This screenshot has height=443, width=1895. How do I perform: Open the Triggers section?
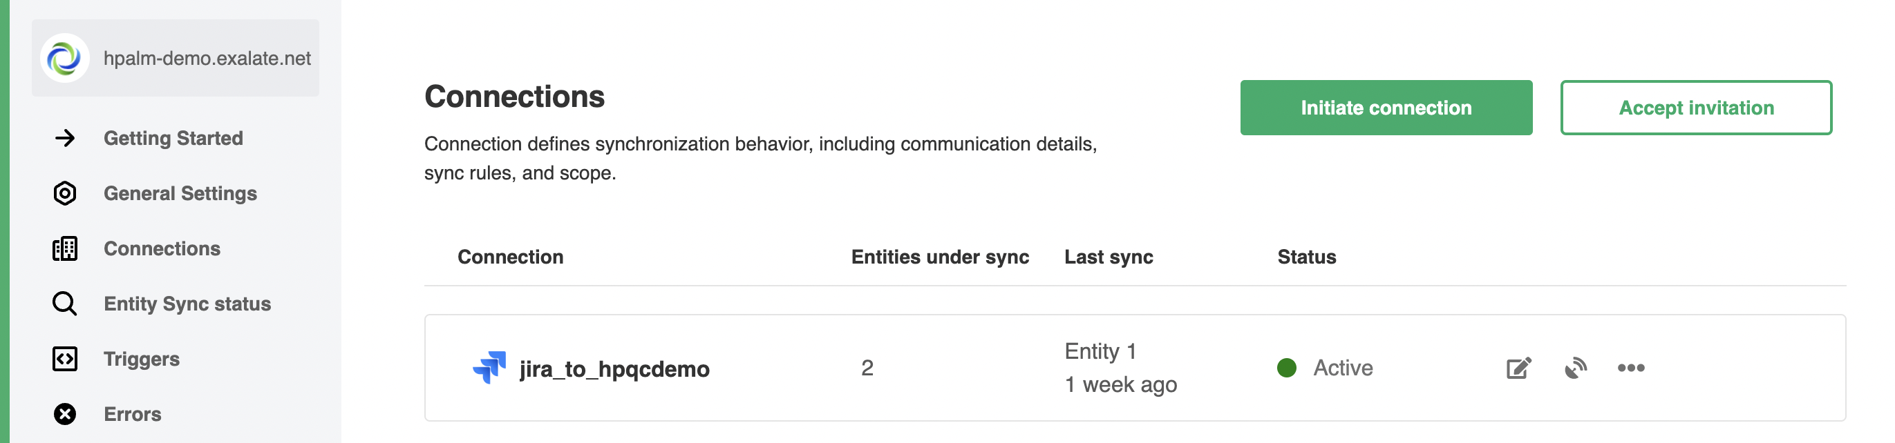click(x=141, y=360)
